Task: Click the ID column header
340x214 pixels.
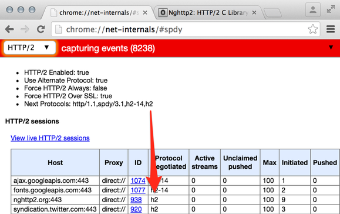Action: coord(138,163)
